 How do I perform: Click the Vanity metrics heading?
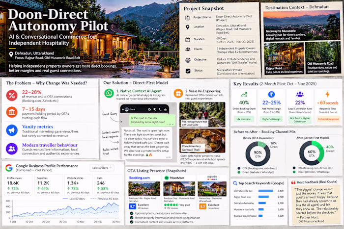pyautogui.click(x=38, y=127)
